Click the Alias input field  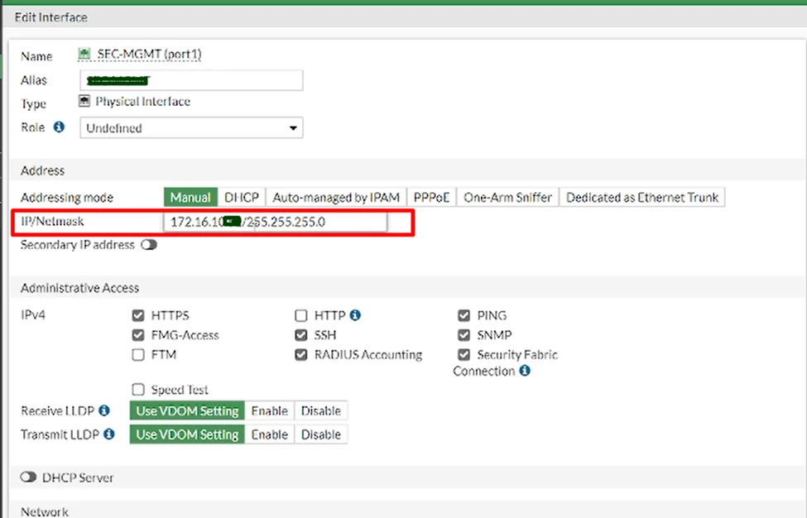190,79
